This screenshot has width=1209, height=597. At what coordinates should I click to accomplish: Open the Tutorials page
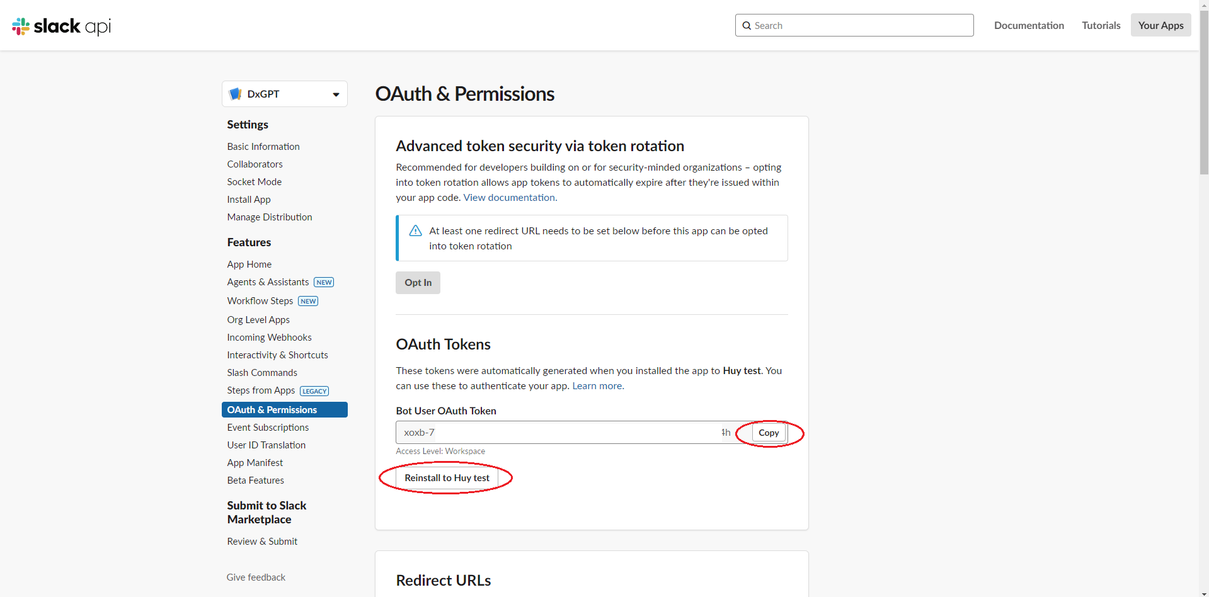pyautogui.click(x=1100, y=25)
